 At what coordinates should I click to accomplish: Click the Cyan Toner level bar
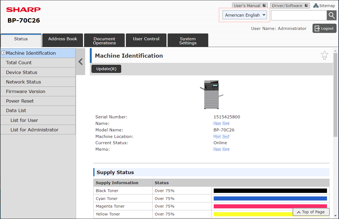(x=270, y=199)
